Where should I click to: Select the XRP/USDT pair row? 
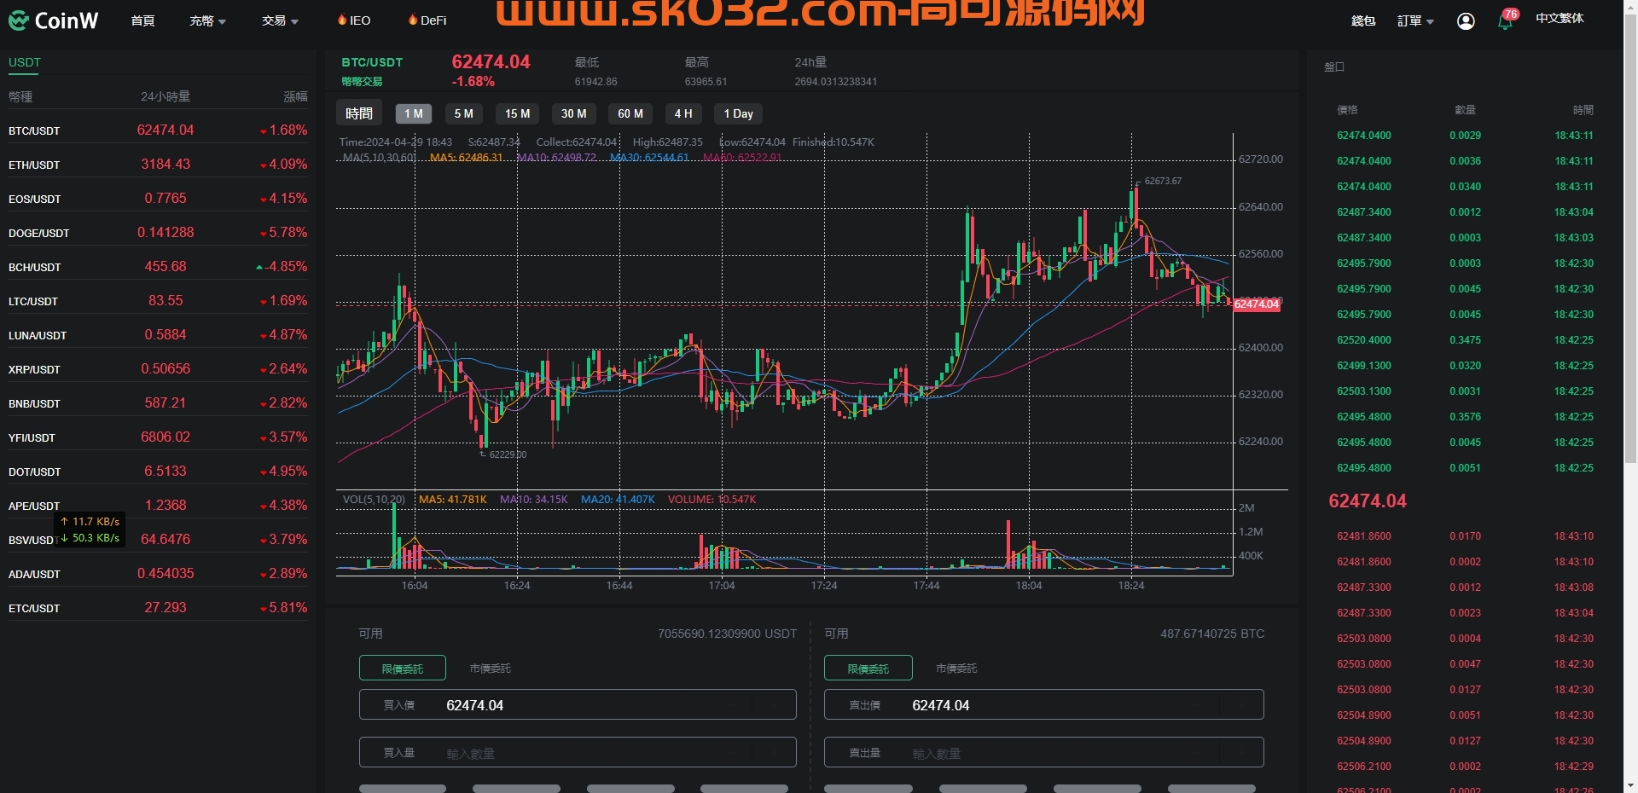158,369
